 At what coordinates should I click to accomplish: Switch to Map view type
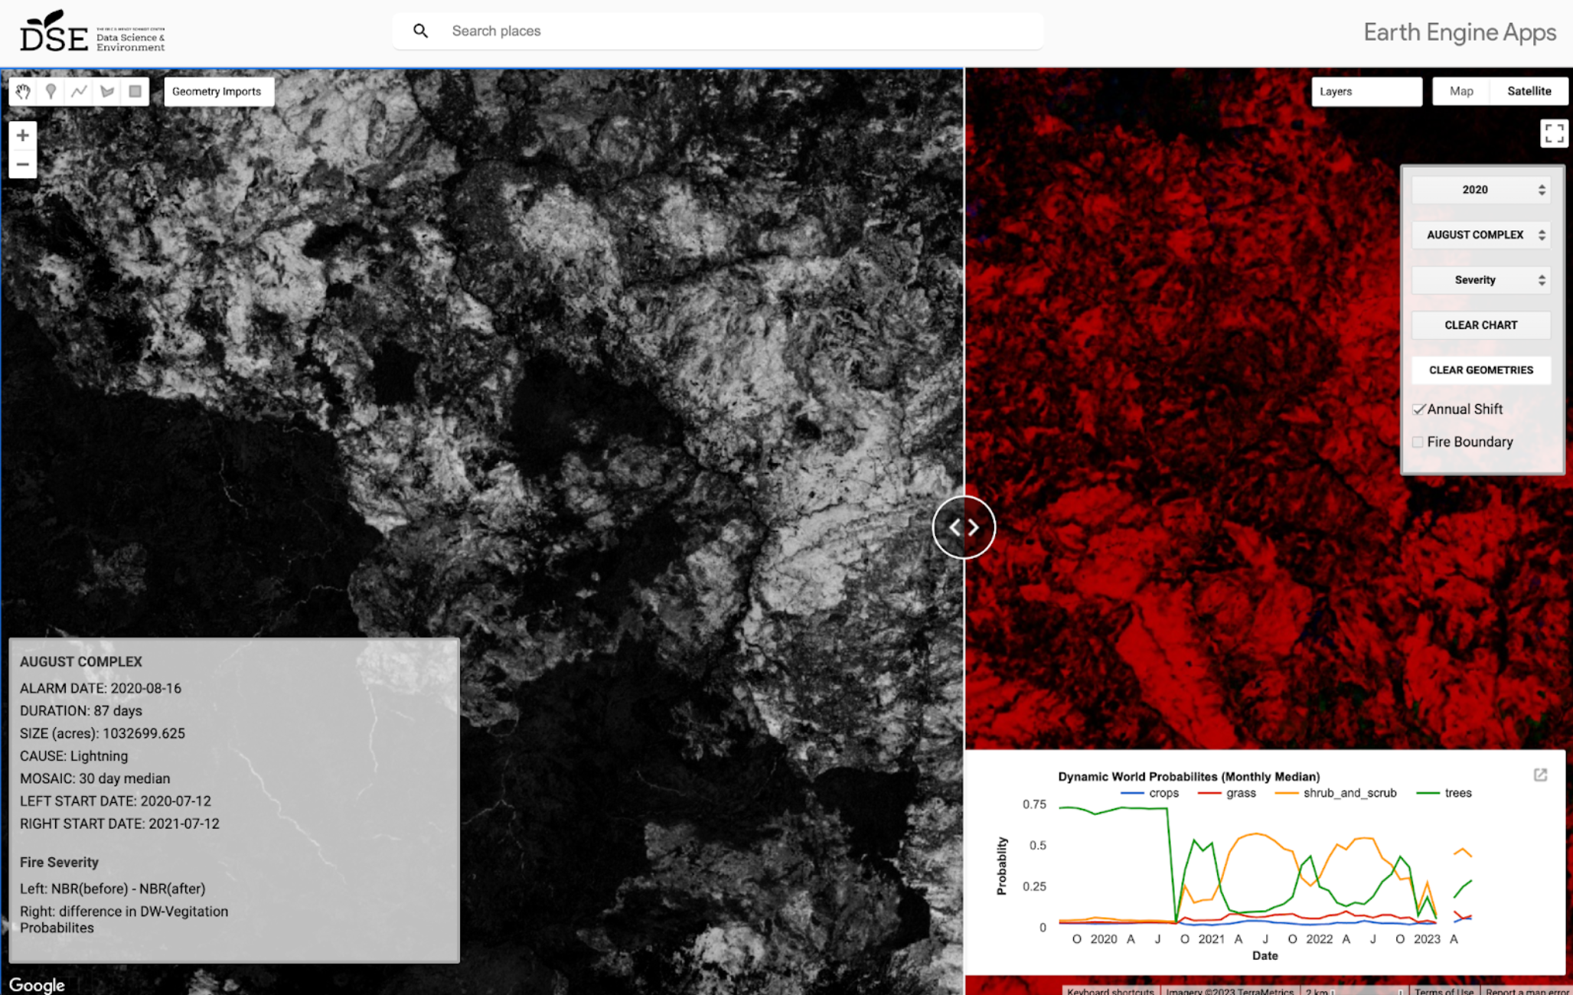1461,91
